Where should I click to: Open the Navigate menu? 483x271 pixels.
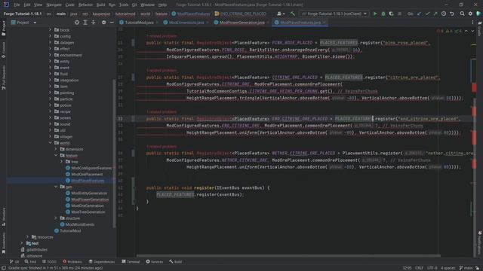pos(54,5)
